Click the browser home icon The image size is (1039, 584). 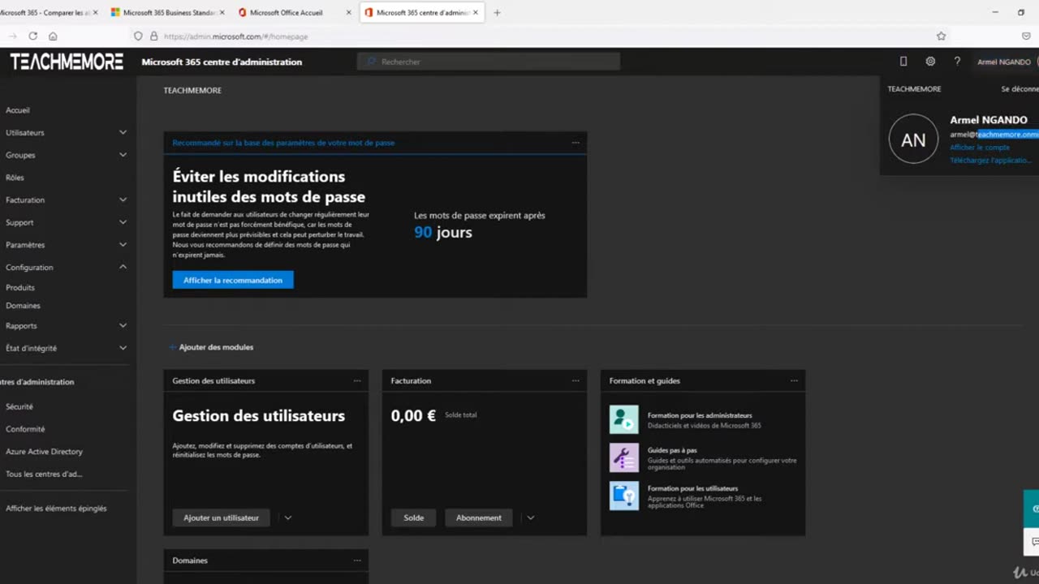pyautogui.click(x=53, y=36)
